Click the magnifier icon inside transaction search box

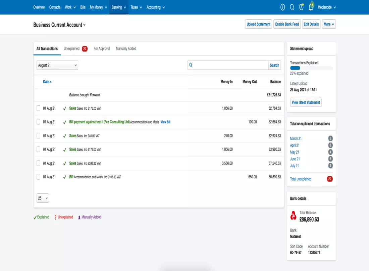191,65
